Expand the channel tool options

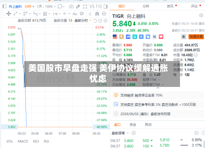(x=30, y=14)
